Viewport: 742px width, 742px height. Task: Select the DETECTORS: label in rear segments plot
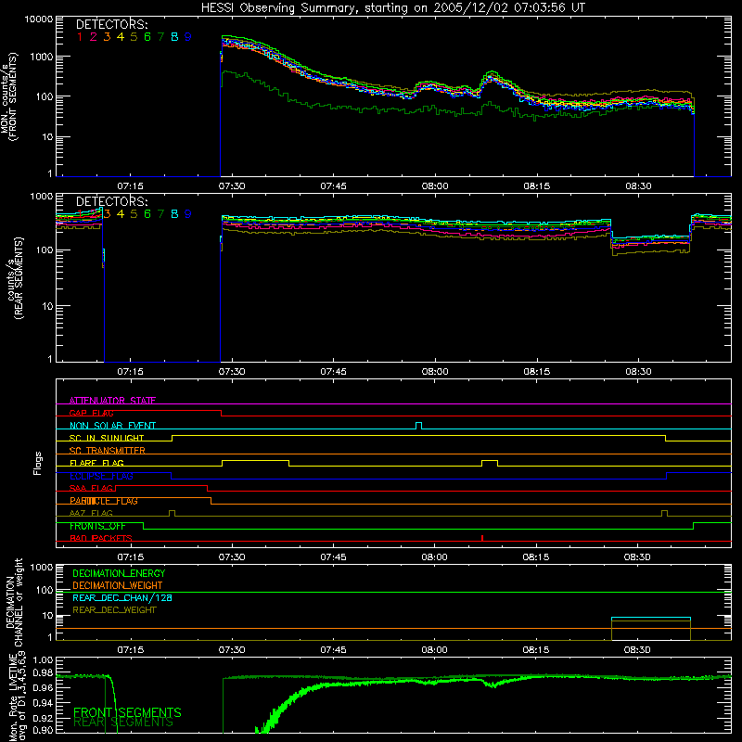tap(111, 201)
